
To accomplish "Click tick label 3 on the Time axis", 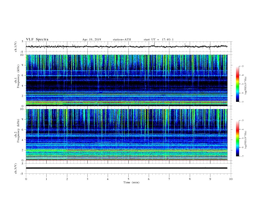I will click(x=87, y=179).
